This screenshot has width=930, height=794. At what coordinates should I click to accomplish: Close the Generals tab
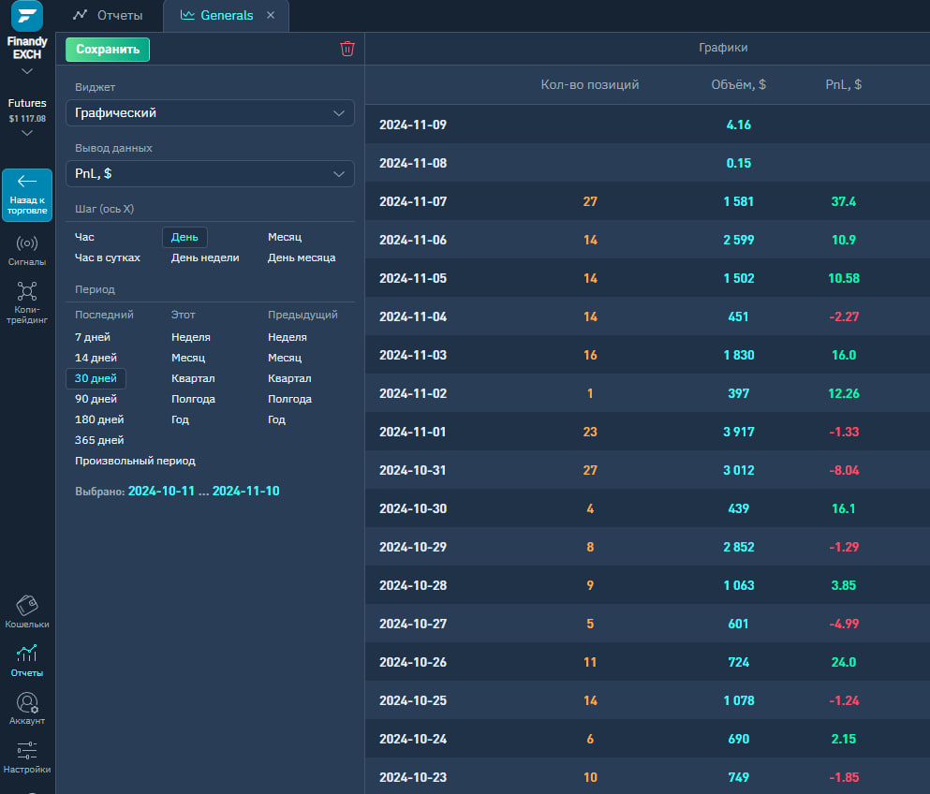click(271, 15)
